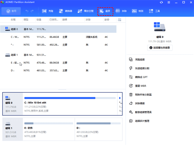Redo the pending operation
This screenshot has height=145, width=194.
point(32,11)
